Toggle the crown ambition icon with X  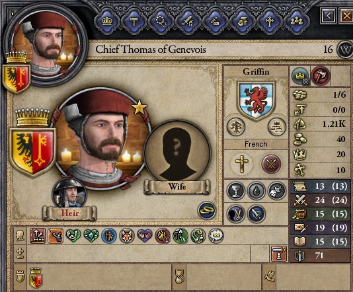click(x=301, y=76)
